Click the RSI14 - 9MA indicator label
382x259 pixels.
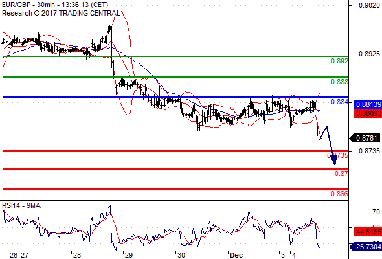[21, 206]
